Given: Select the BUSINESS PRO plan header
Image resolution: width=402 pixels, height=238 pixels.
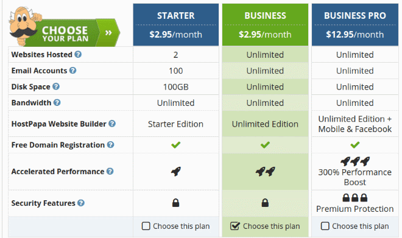Looking at the screenshot, I should pyautogui.click(x=355, y=24).
